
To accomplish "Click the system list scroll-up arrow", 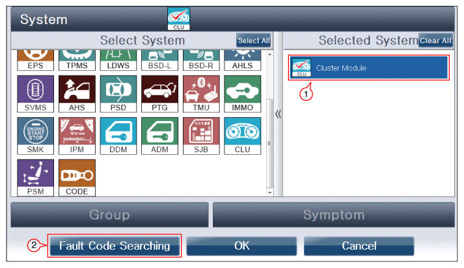I will pos(269,55).
